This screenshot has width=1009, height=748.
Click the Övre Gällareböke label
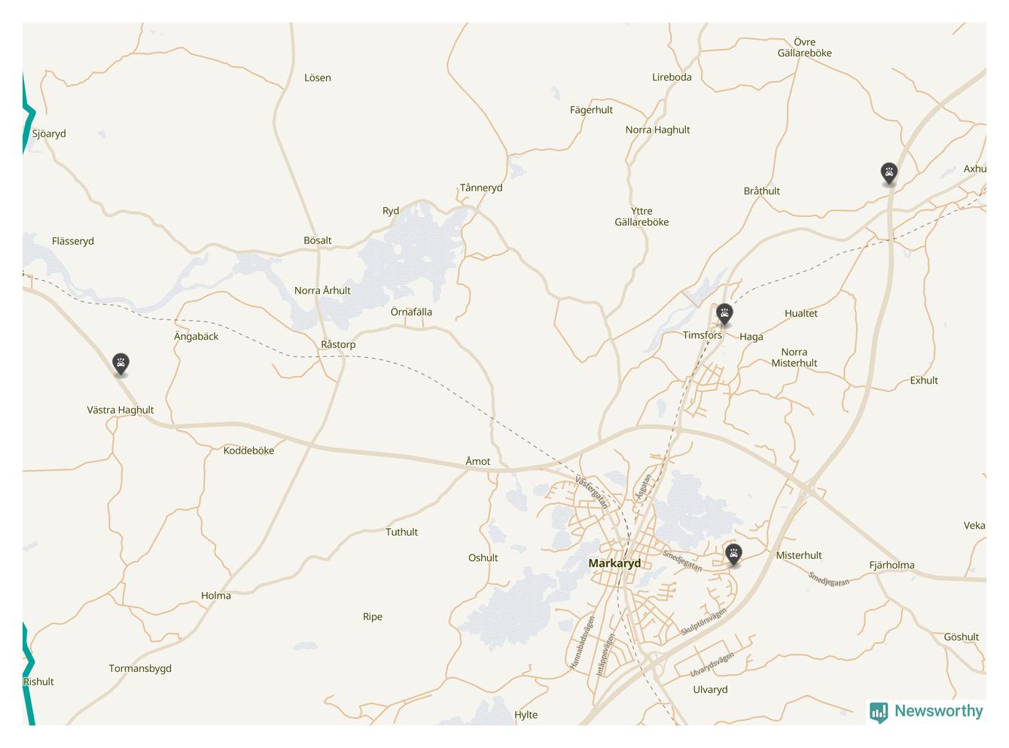[805, 47]
